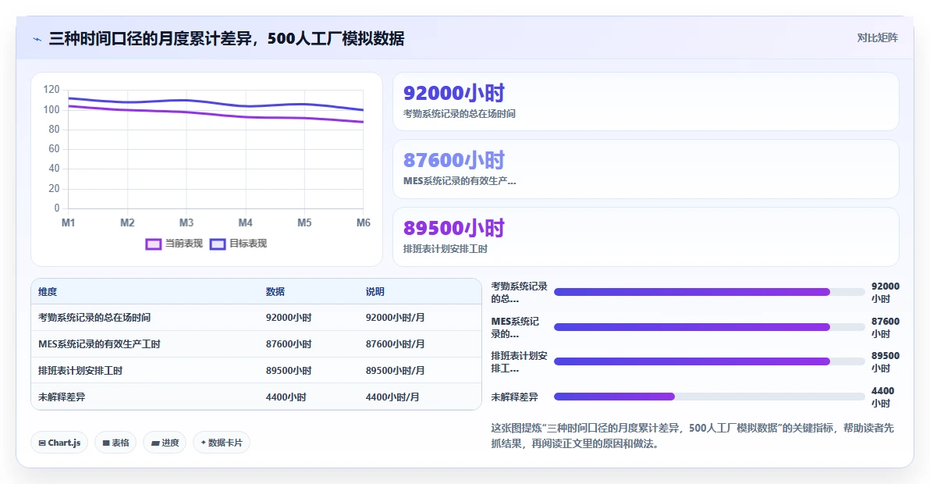This screenshot has height=484, width=930.
Task: Click the 未解释差异 progress label
Action: tap(514, 397)
